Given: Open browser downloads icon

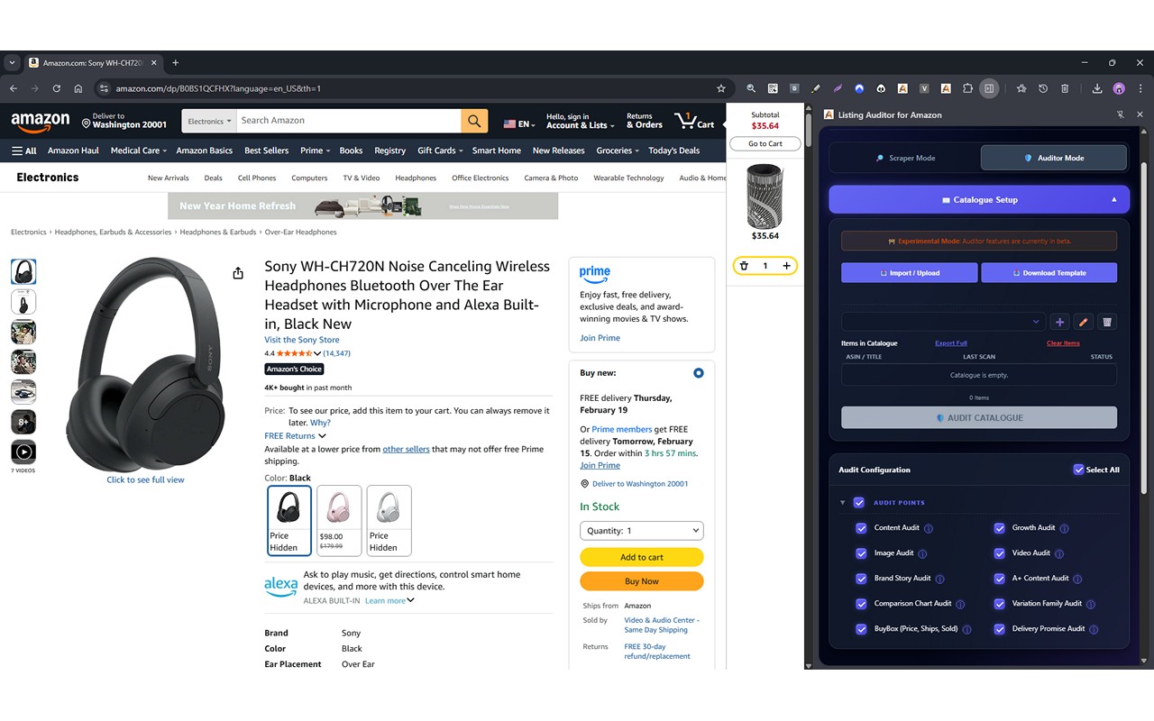Looking at the screenshot, I should coord(1096,88).
